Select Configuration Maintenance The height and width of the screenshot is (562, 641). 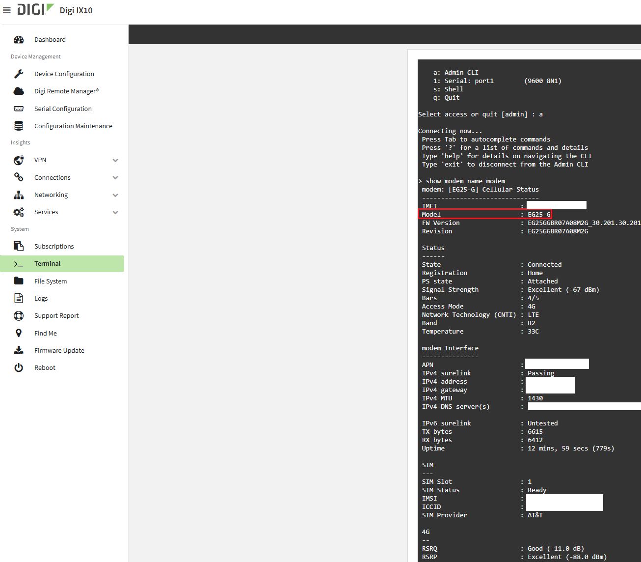[x=73, y=126]
